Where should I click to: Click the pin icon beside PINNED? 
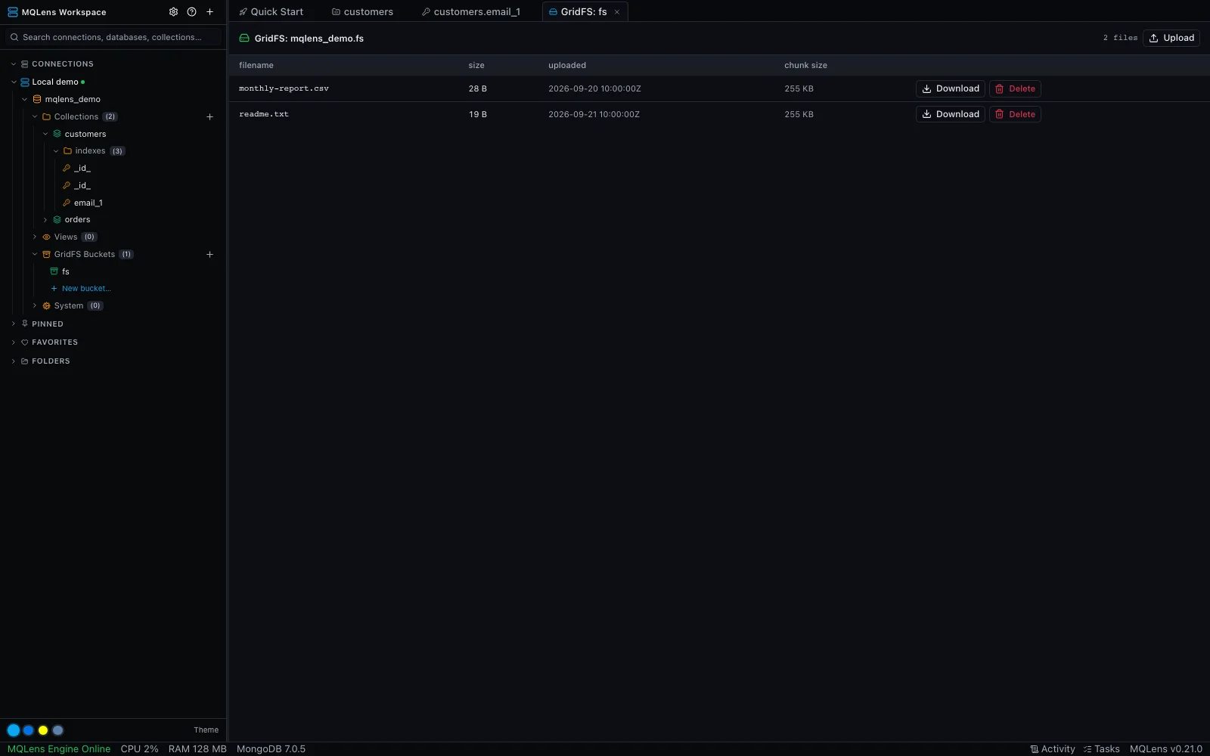coord(25,324)
